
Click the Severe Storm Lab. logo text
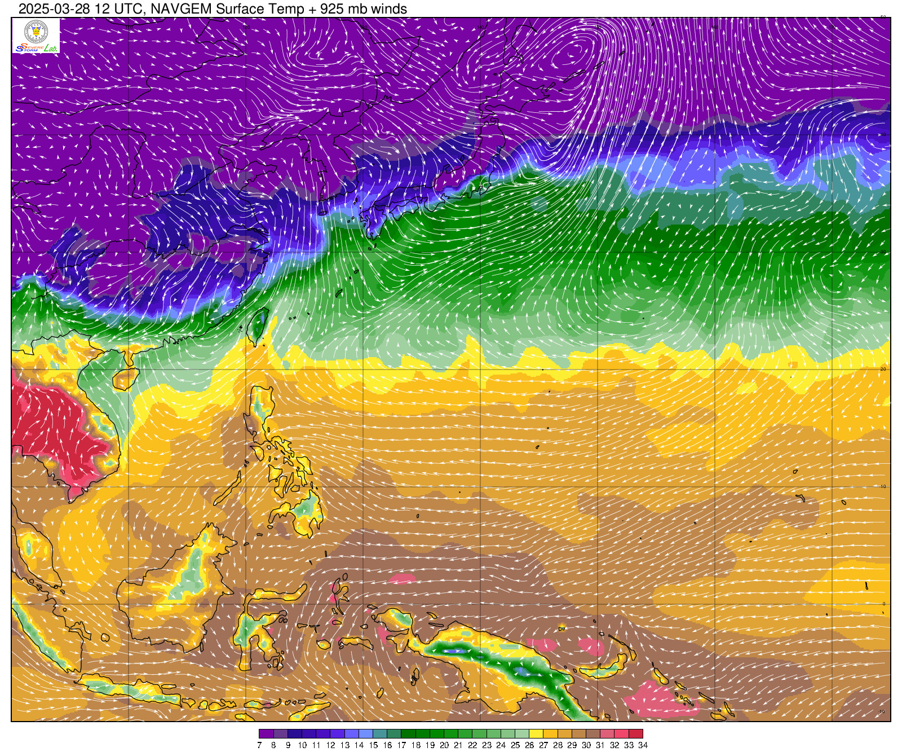coord(36,49)
